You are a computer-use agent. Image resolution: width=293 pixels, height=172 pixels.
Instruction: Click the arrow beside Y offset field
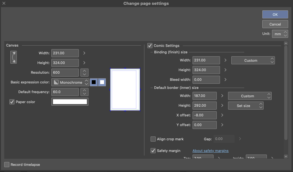click(x=222, y=125)
